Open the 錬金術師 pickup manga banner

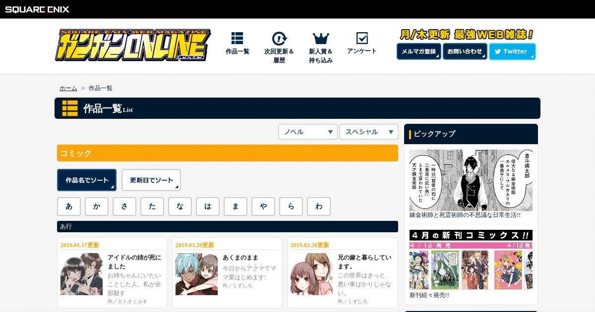(x=471, y=180)
